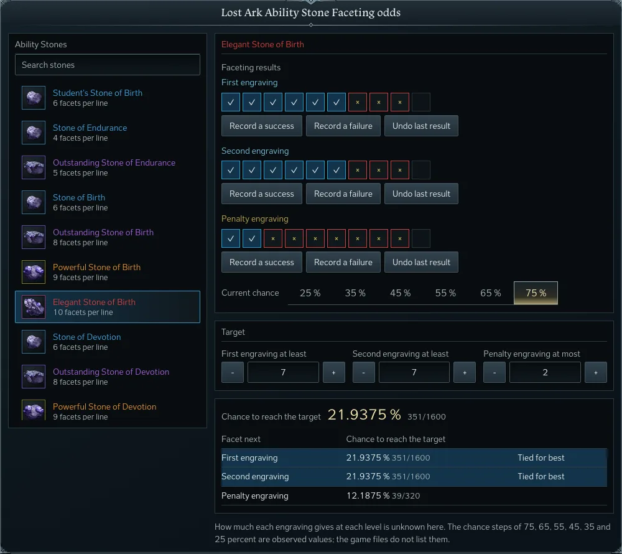
Task: Click the Stone of Birth icon
Action: point(34,202)
